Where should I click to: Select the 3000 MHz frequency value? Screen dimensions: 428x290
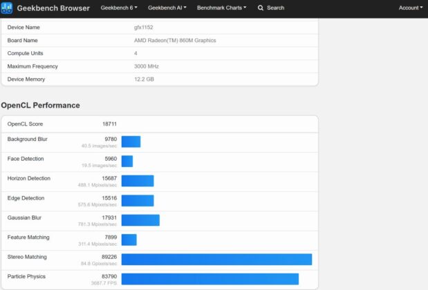point(147,66)
